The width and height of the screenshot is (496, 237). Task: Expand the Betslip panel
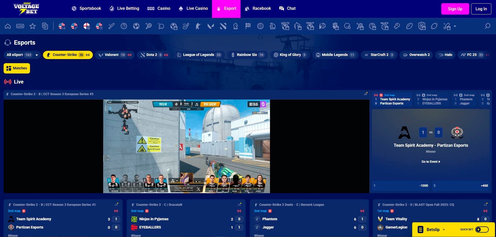click(433, 230)
